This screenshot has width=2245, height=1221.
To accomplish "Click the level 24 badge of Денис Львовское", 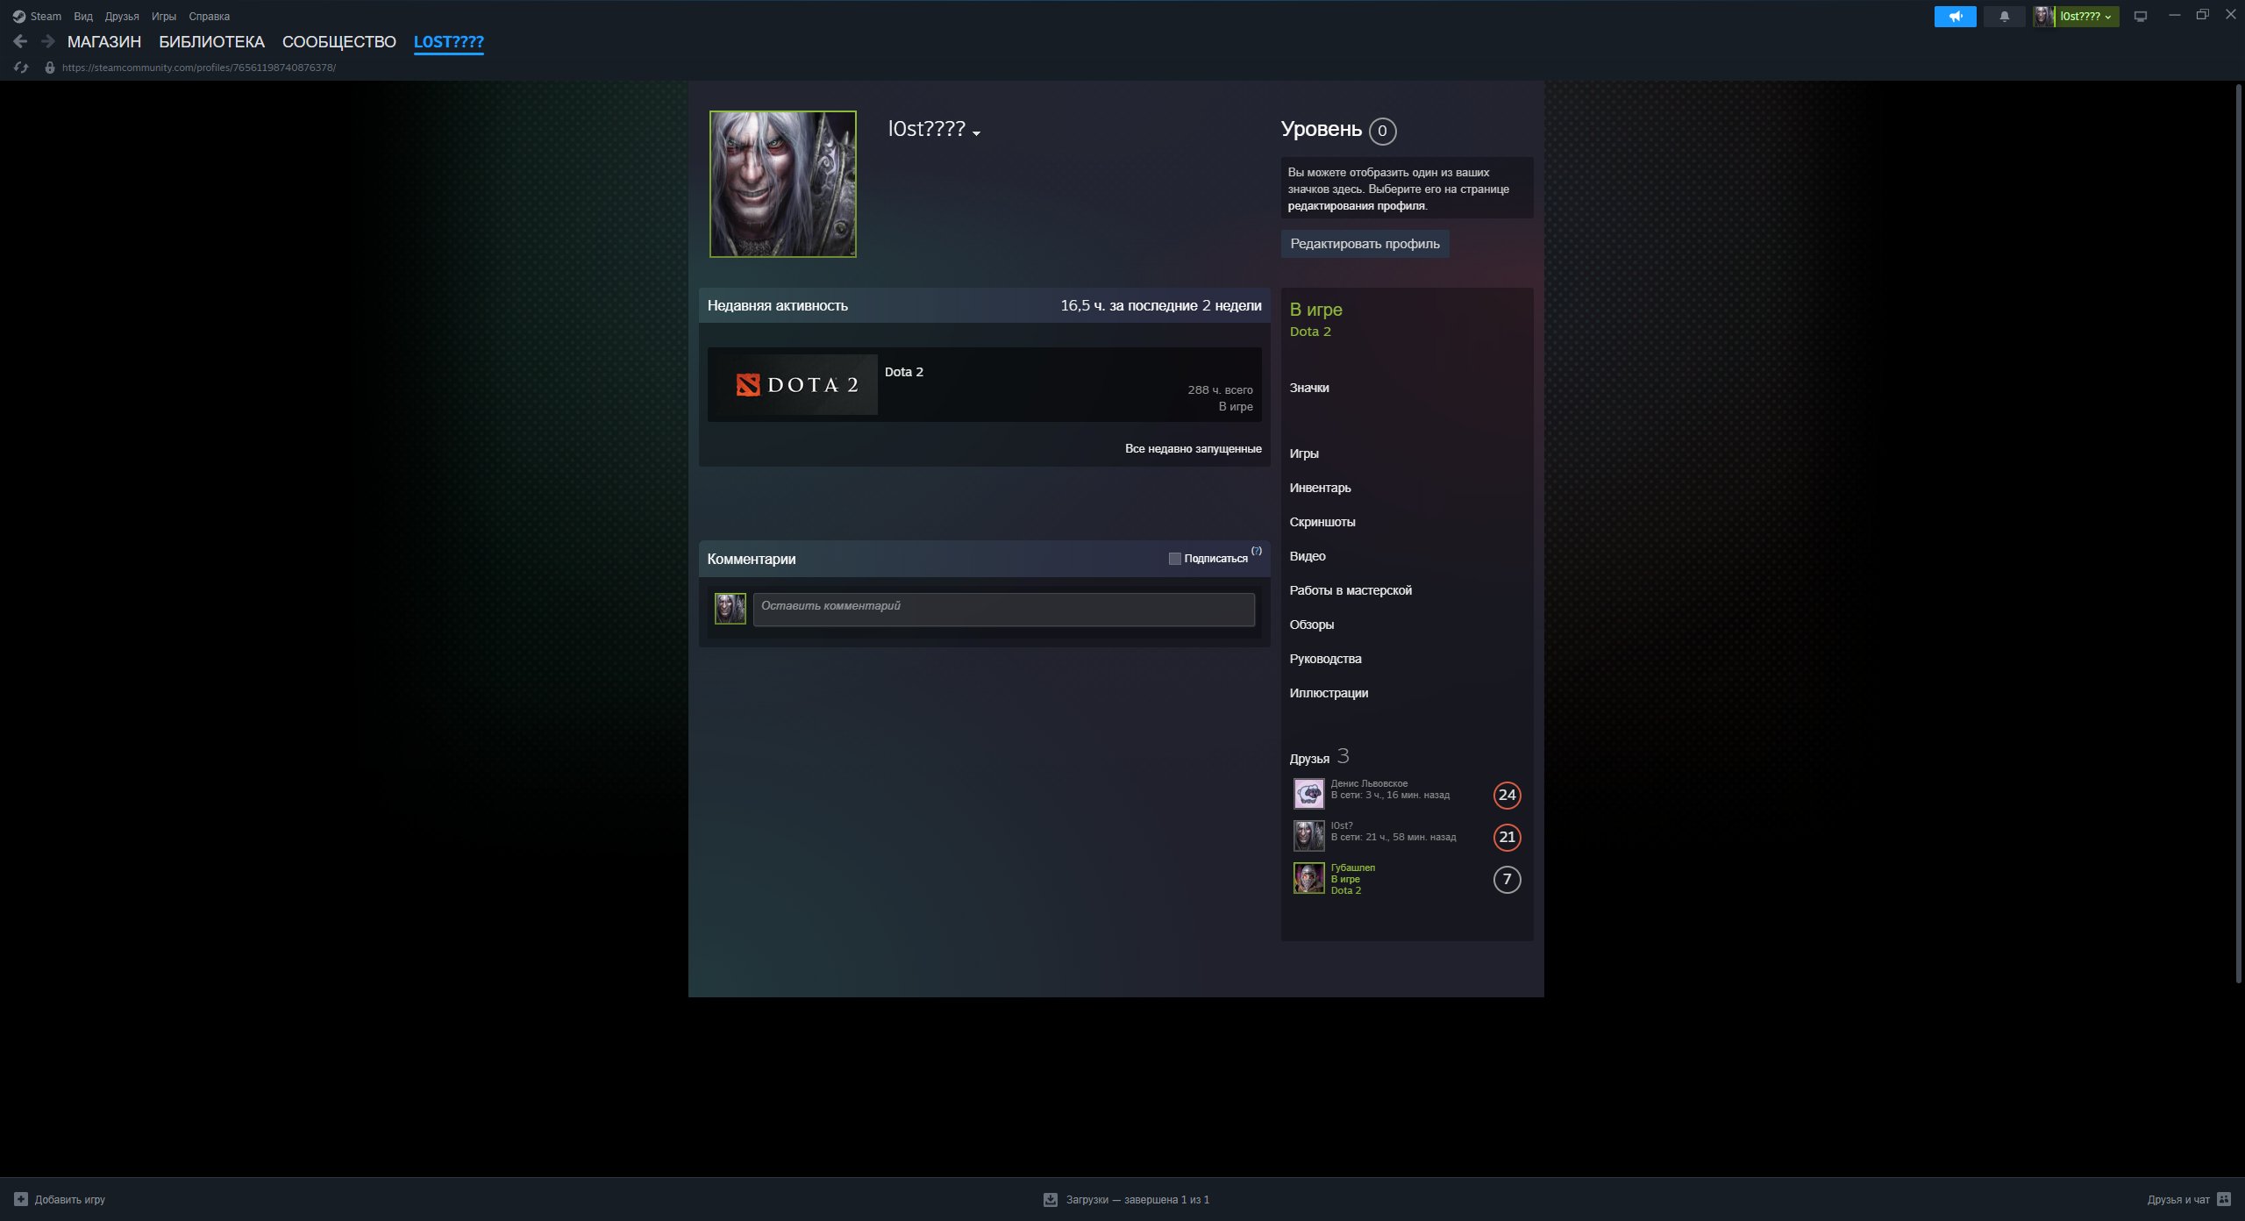I will 1507,795.
